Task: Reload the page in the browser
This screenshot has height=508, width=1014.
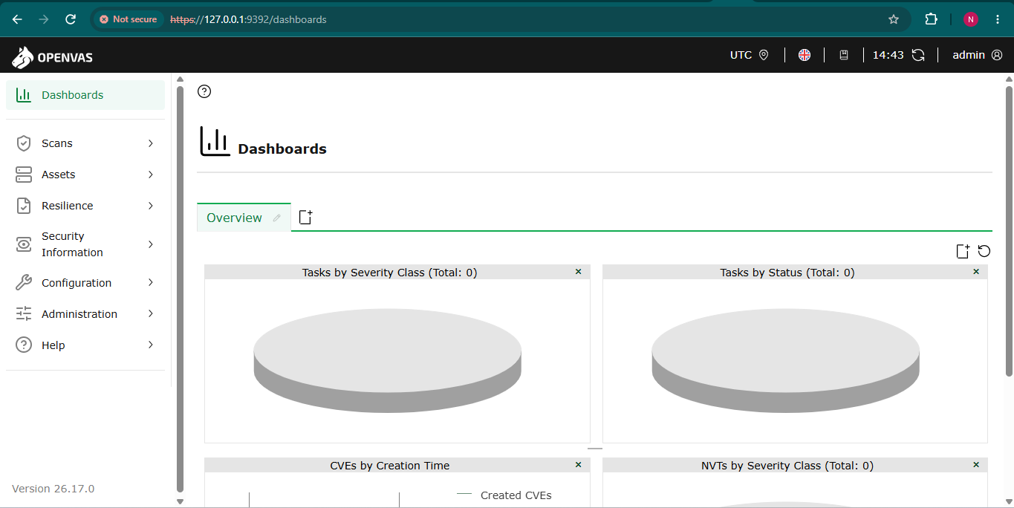Action: click(x=71, y=19)
